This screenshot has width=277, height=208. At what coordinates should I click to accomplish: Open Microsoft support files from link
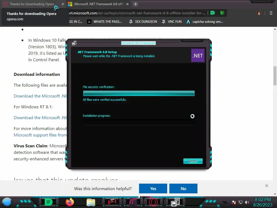click(x=40, y=135)
